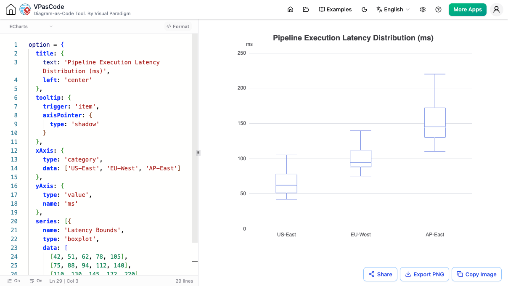
Task: Open the ECharts diagram type dropdown
Action: click(31, 26)
